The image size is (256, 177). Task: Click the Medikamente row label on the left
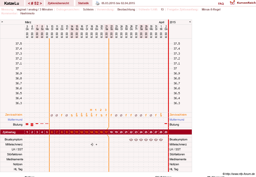coord(15,159)
